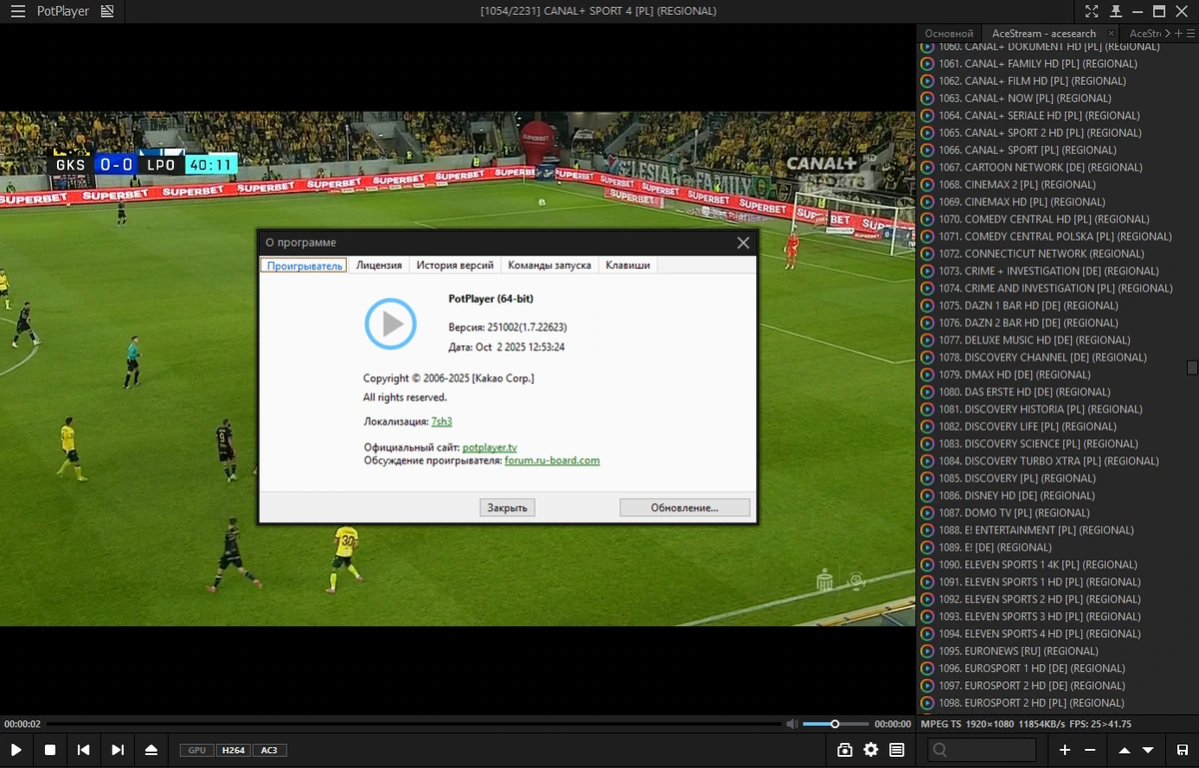Screen dimensions: 1199x768
Task: Mute audio via the speaker icon
Action: [x=791, y=724]
